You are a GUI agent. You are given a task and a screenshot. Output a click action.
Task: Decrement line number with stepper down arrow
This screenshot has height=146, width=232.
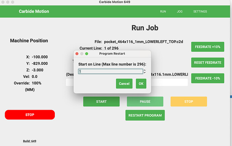point(145,72)
